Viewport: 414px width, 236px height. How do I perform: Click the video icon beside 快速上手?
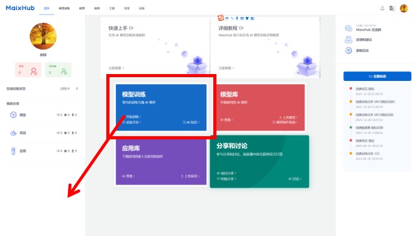131,28
